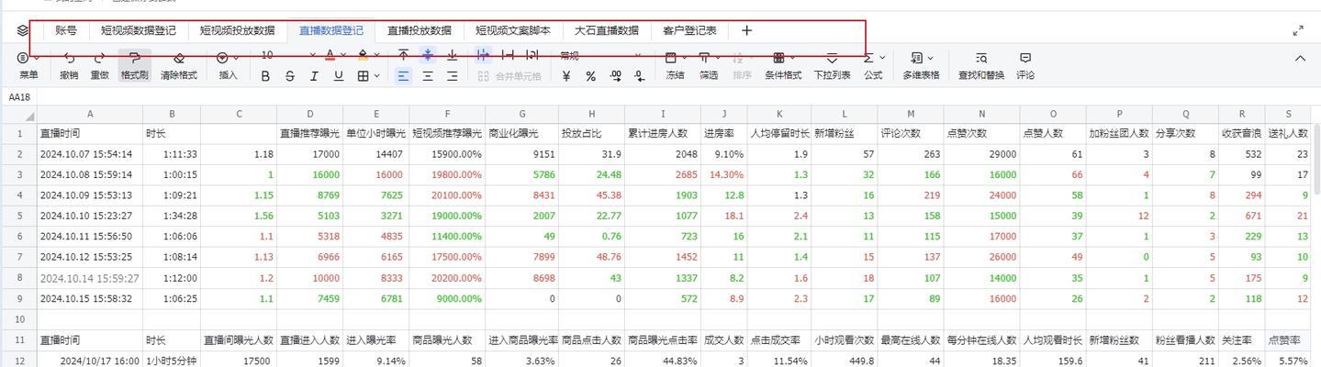
Task: Switch to 账号 sheet tab
Action: click(x=66, y=30)
